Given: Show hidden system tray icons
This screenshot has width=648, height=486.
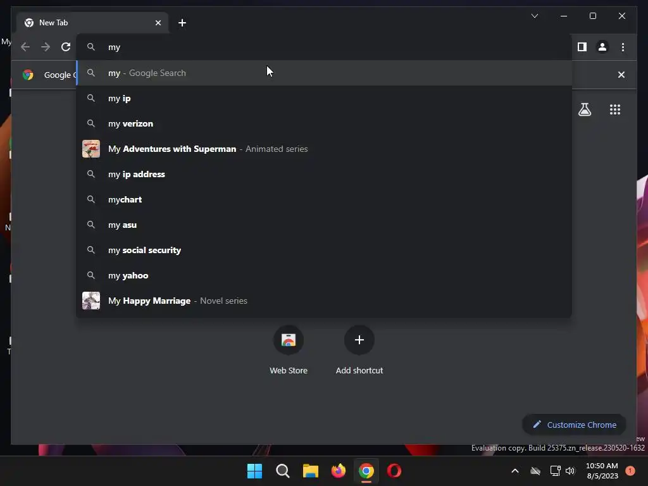Looking at the screenshot, I should click(x=515, y=471).
